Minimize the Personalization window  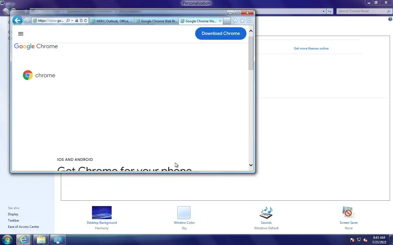tap(369, 2)
